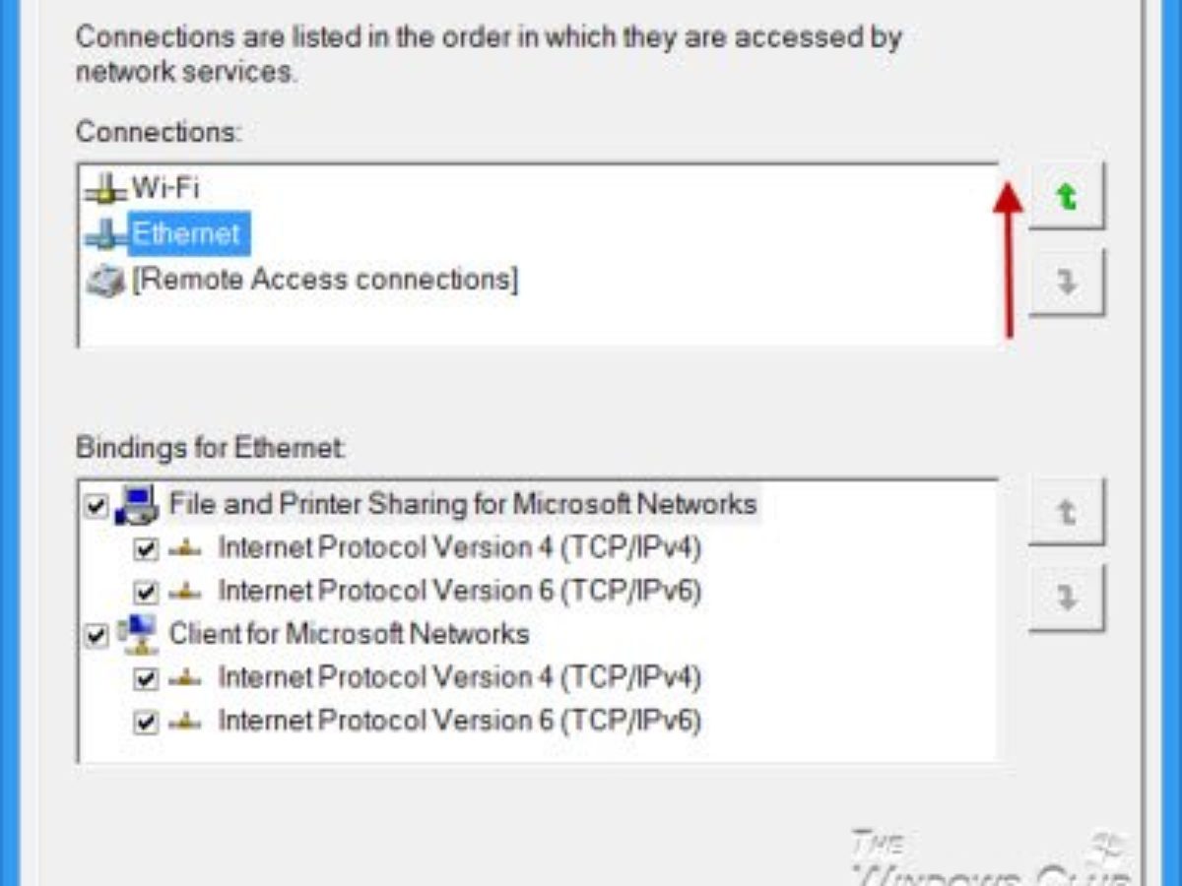Click the File and Printer Sharing icon
The image size is (1182, 886).
[x=136, y=505]
